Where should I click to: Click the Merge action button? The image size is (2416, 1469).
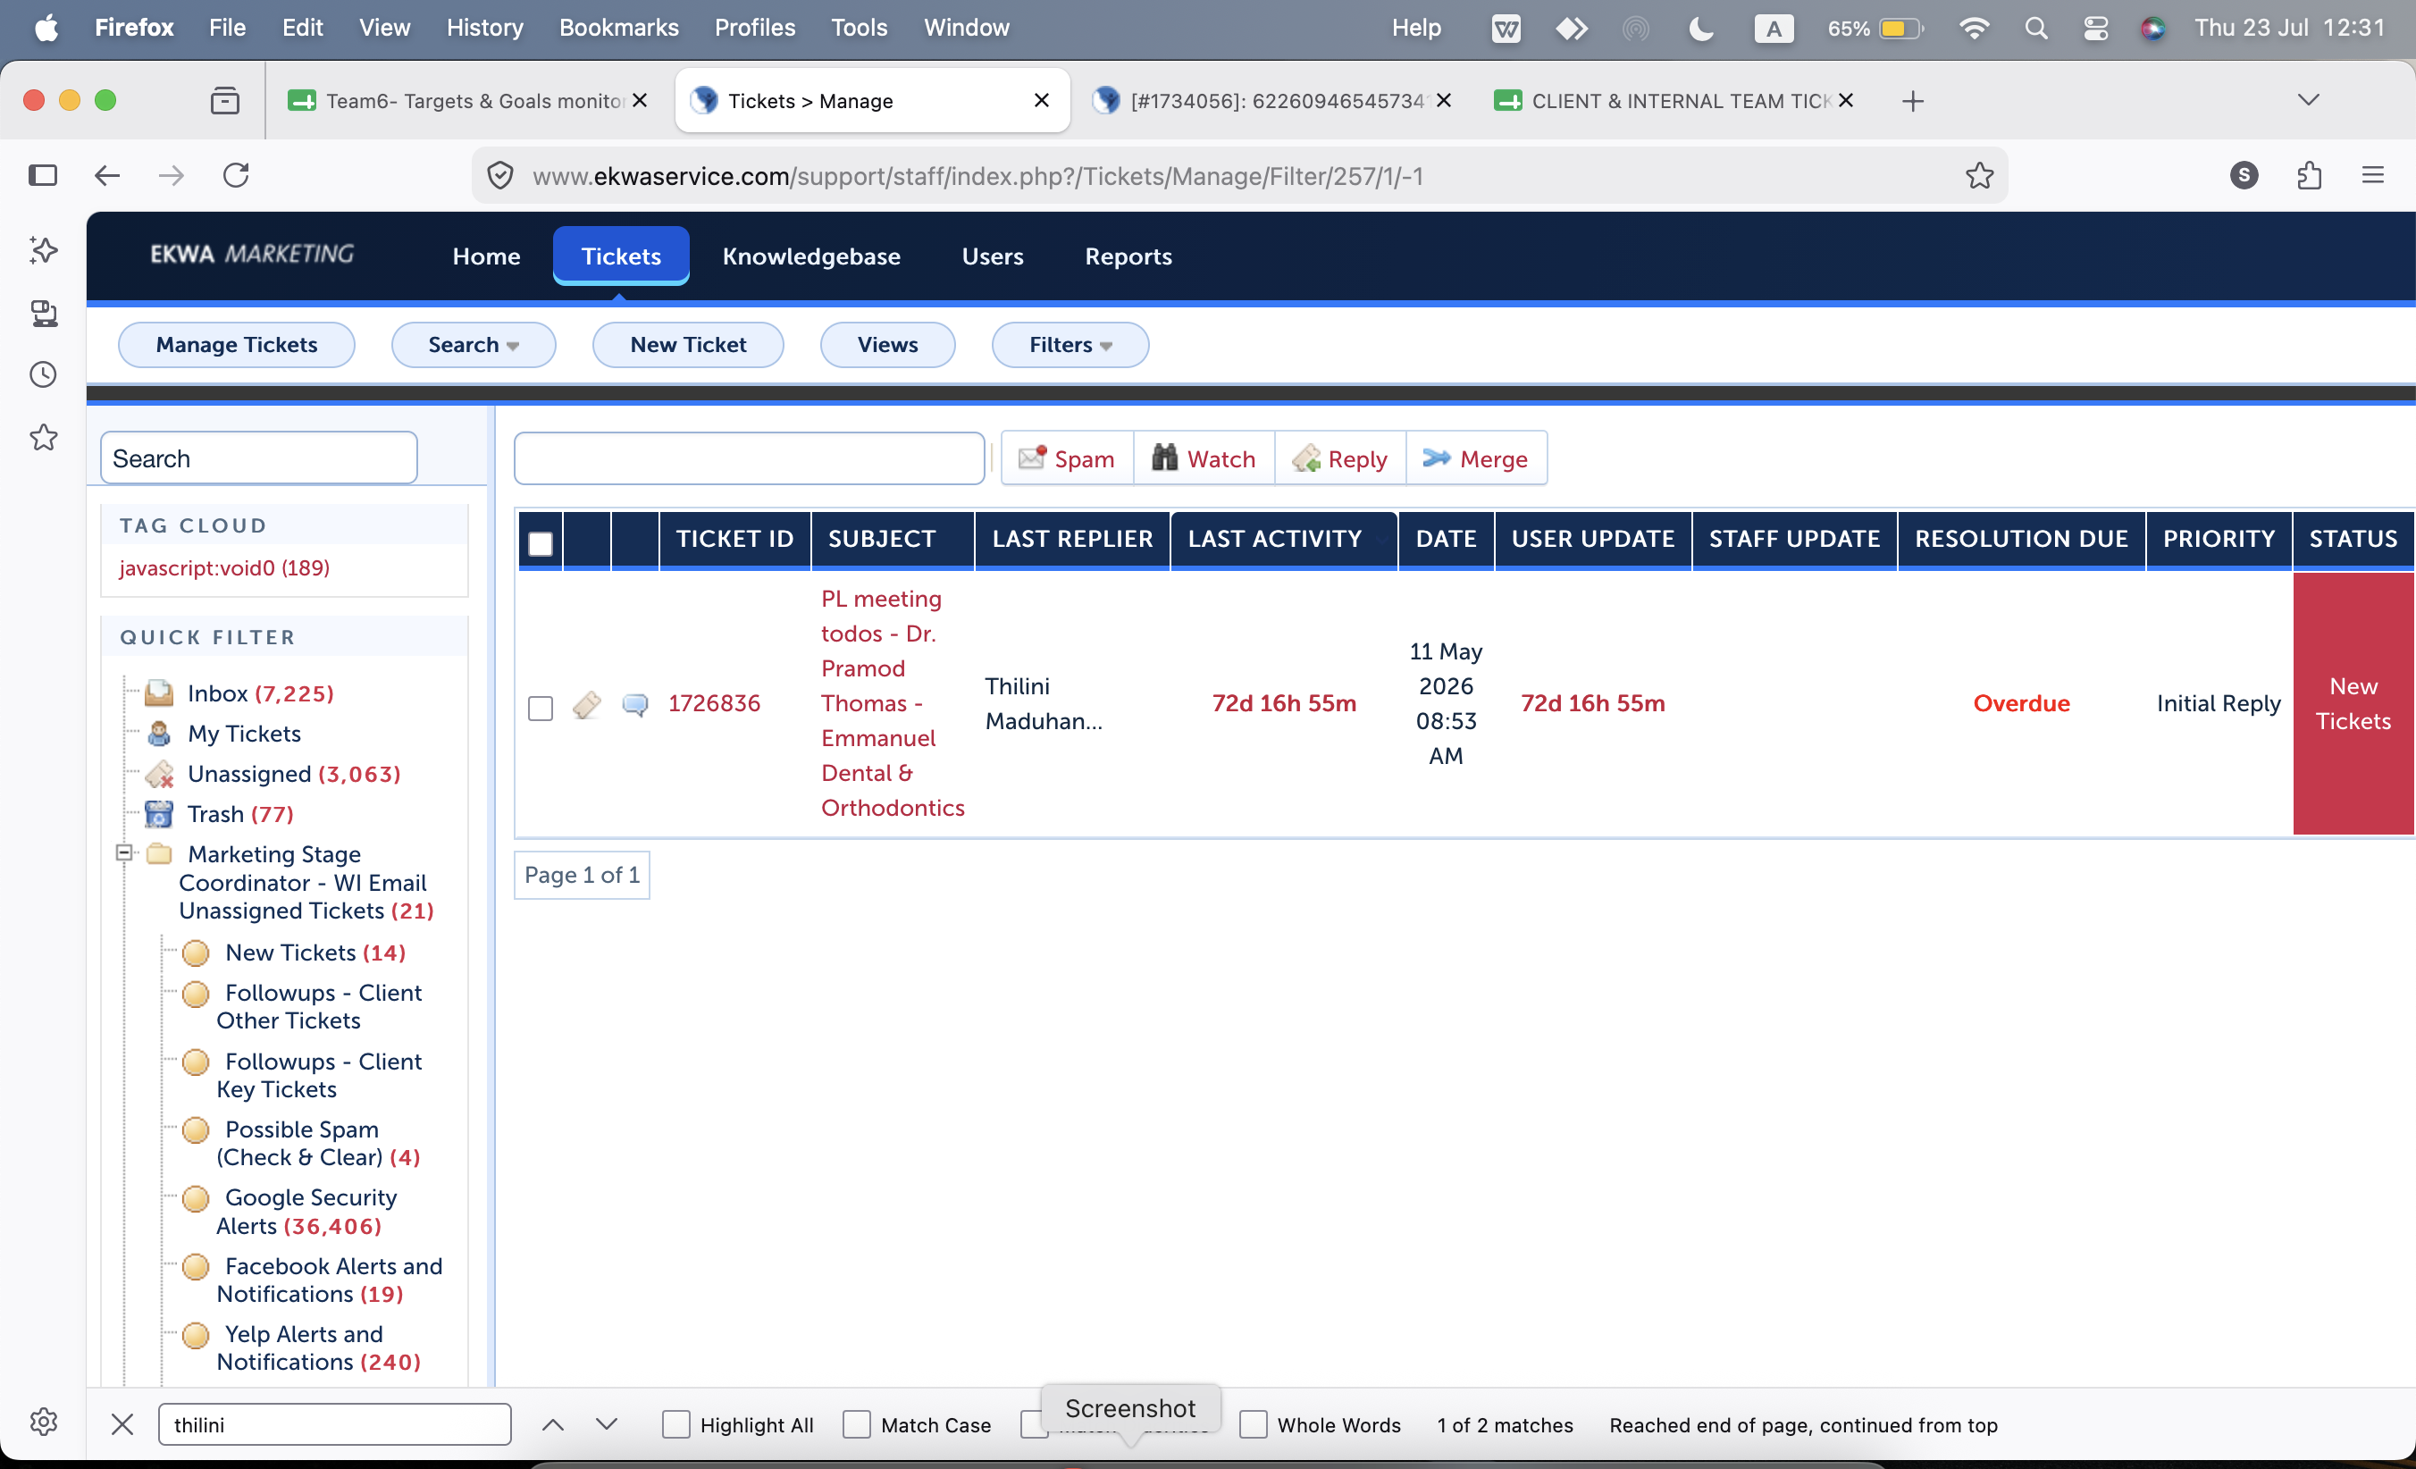coord(1476,458)
